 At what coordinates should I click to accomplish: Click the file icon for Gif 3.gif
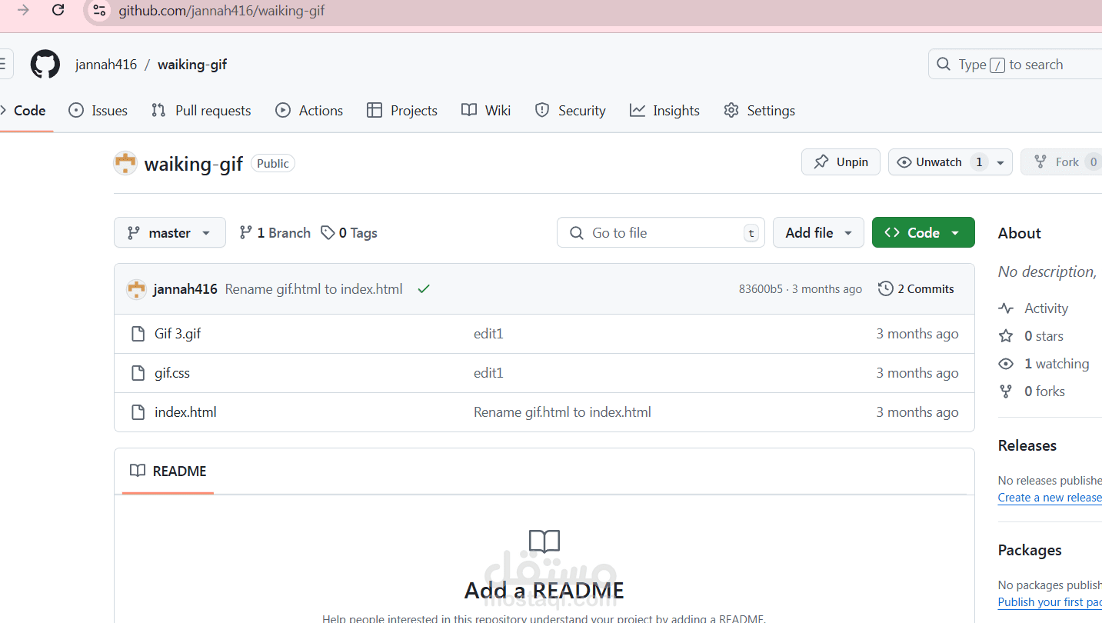[138, 334]
